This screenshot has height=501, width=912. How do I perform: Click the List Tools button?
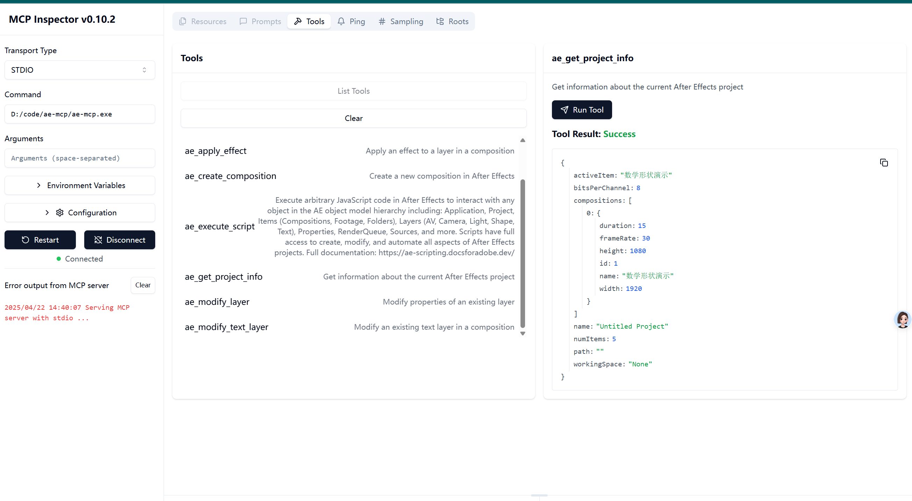[x=353, y=91]
